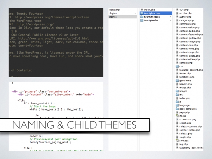
Task: Click the comments.php file icon
Action: click(177, 24)
